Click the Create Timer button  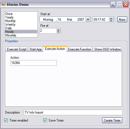point(112,120)
